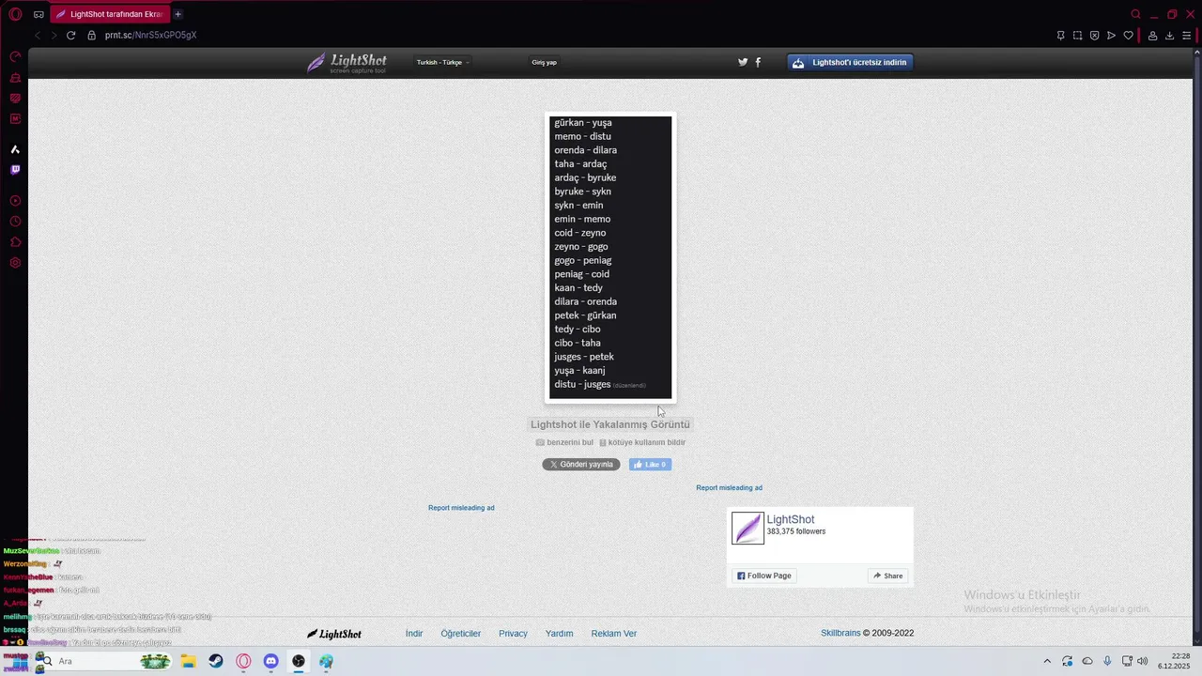The height and width of the screenshot is (676, 1202).
Task: Open the volume speaker tray icon
Action: pos(1143,661)
